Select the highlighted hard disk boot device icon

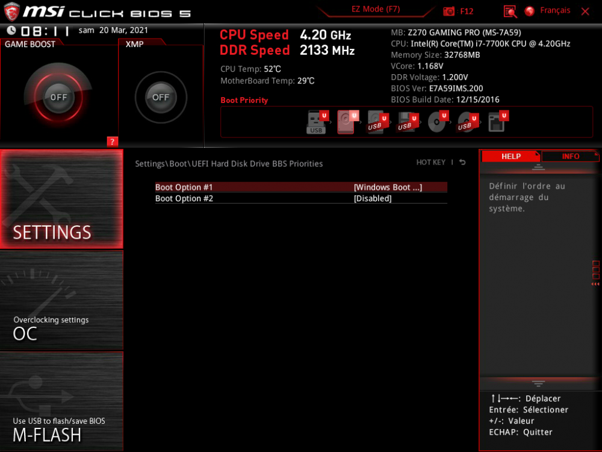pyautogui.click(x=347, y=122)
